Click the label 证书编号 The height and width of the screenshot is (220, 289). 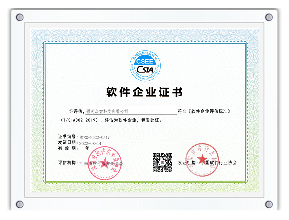tap(67, 137)
